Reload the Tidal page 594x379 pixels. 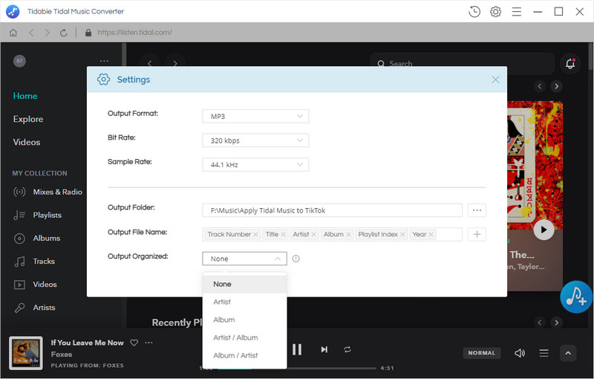[63, 33]
